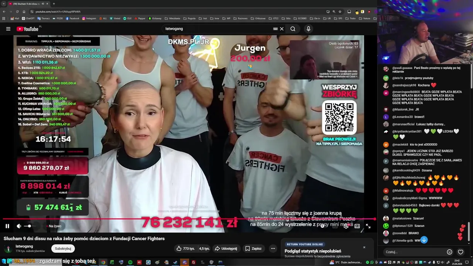Open more actions three-dot menu under video

[273, 249]
